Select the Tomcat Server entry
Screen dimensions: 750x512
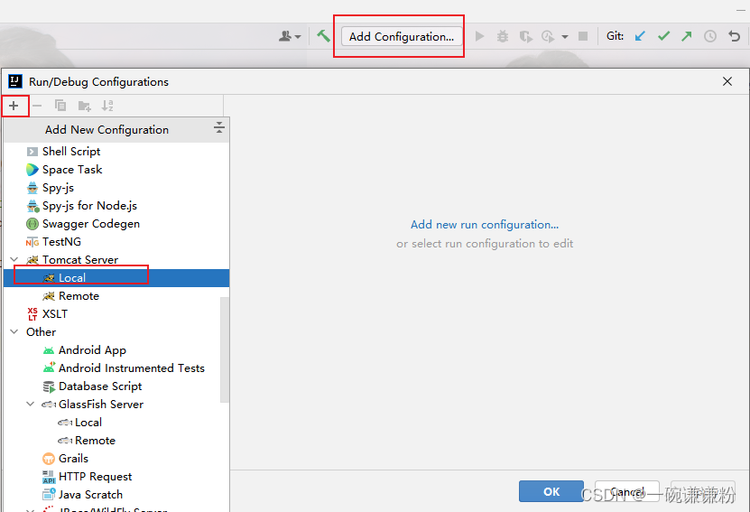click(116, 260)
